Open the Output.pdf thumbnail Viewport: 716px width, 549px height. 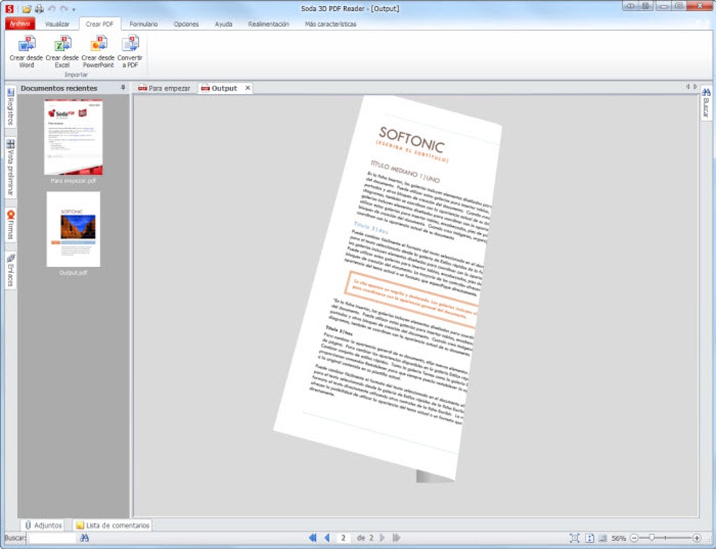tap(74, 230)
